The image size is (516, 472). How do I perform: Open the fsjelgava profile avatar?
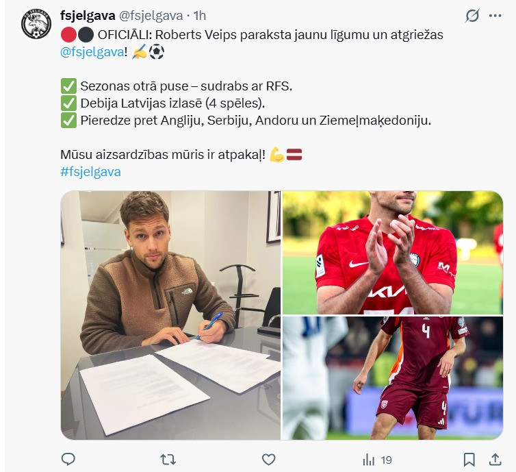[x=36, y=24]
